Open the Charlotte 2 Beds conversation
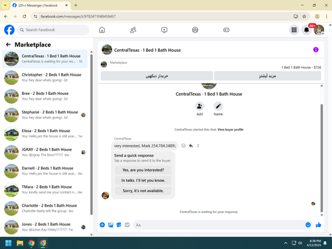332x249 pixels. pyautogui.click(x=45, y=208)
